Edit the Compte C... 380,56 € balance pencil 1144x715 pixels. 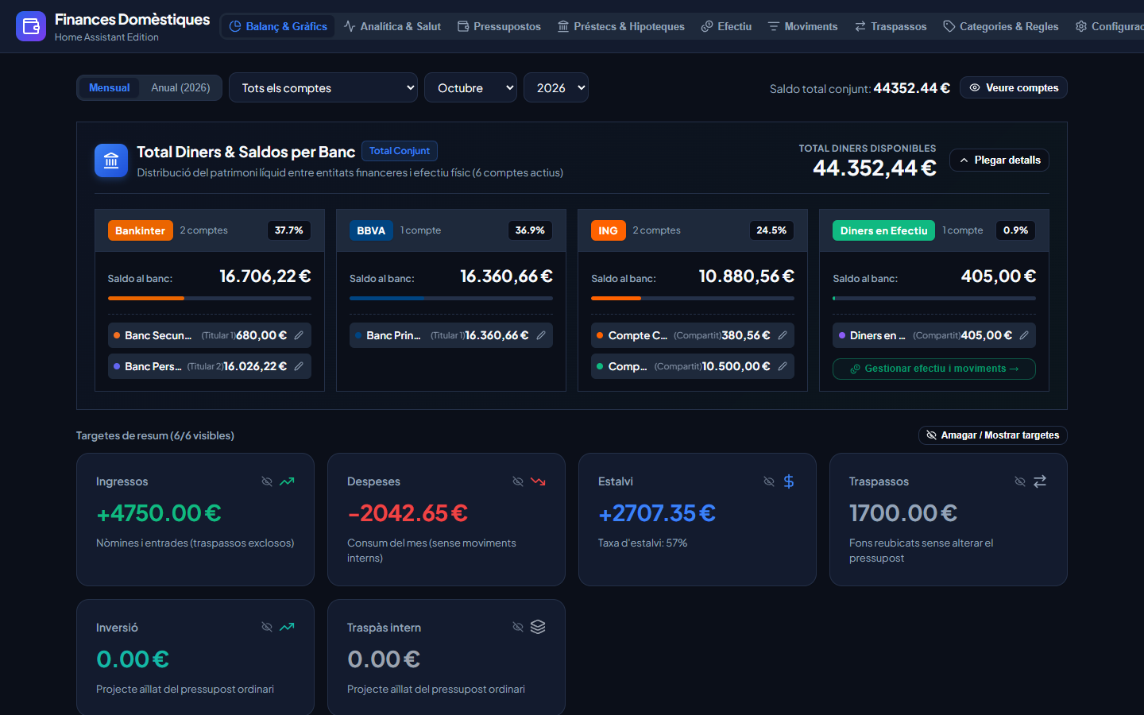coord(783,335)
